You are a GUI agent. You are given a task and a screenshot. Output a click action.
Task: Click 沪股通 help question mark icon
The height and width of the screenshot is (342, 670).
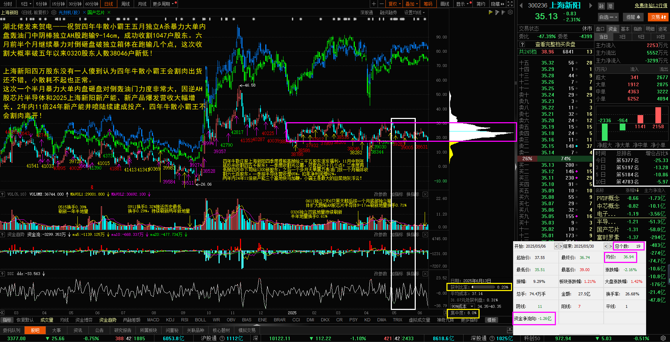[222, 338]
